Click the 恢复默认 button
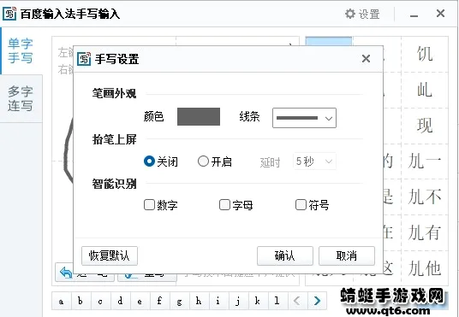The image size is (459, 317). [x=110, y=256]
